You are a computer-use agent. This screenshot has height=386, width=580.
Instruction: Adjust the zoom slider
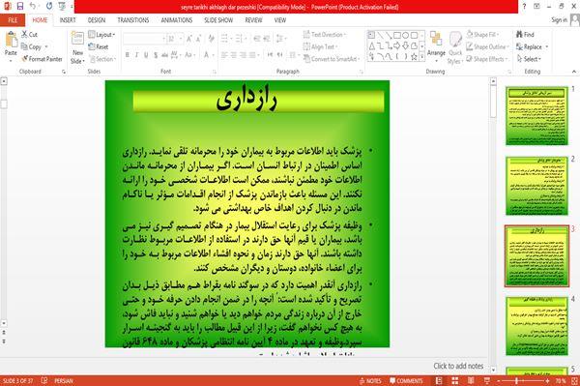point(516,380)
